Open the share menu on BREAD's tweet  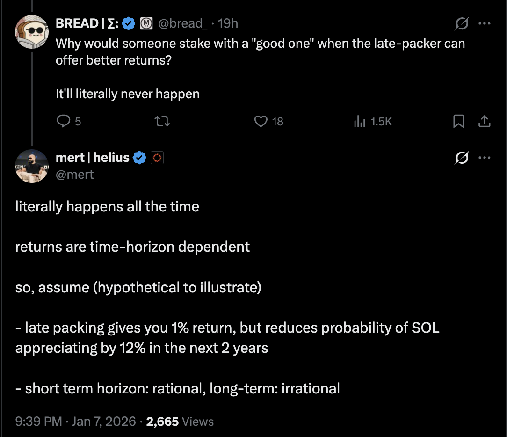485,121
